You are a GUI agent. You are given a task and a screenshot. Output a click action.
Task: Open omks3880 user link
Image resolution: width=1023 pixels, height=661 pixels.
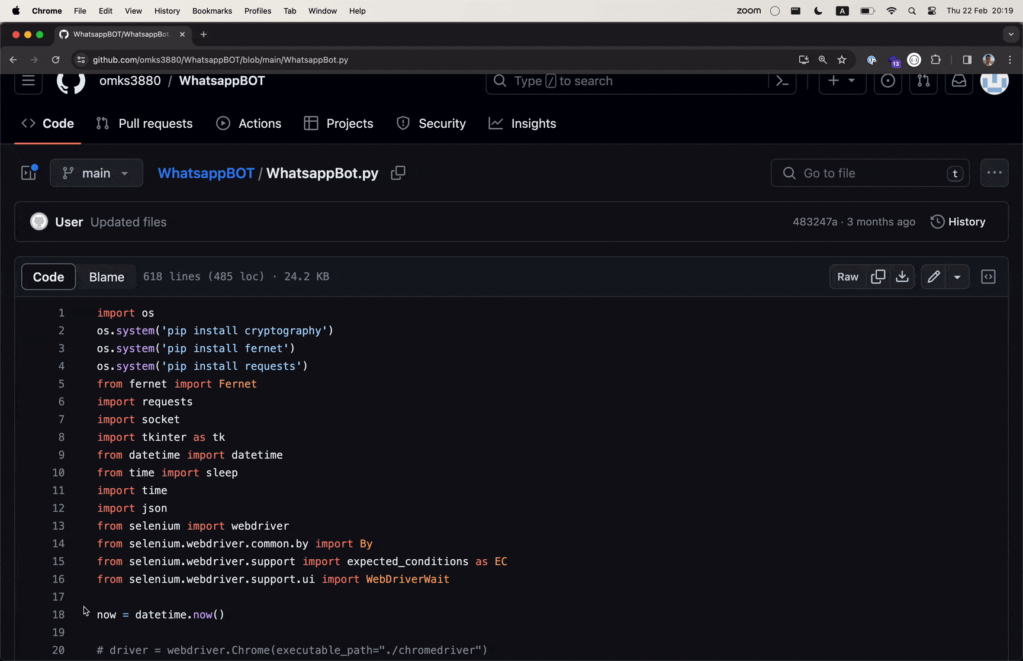pos(130,81)
